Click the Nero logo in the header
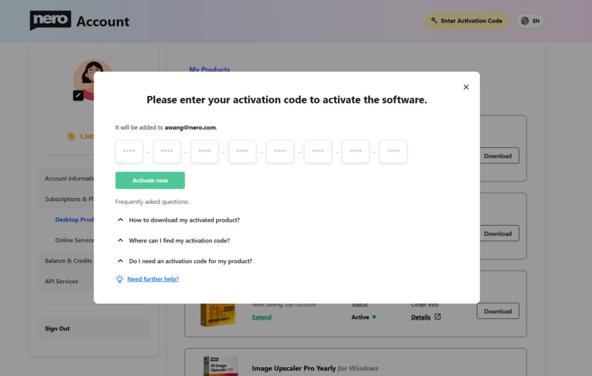Screen dimensions: 592x376 pyautogui.click(x=50, y=20)
